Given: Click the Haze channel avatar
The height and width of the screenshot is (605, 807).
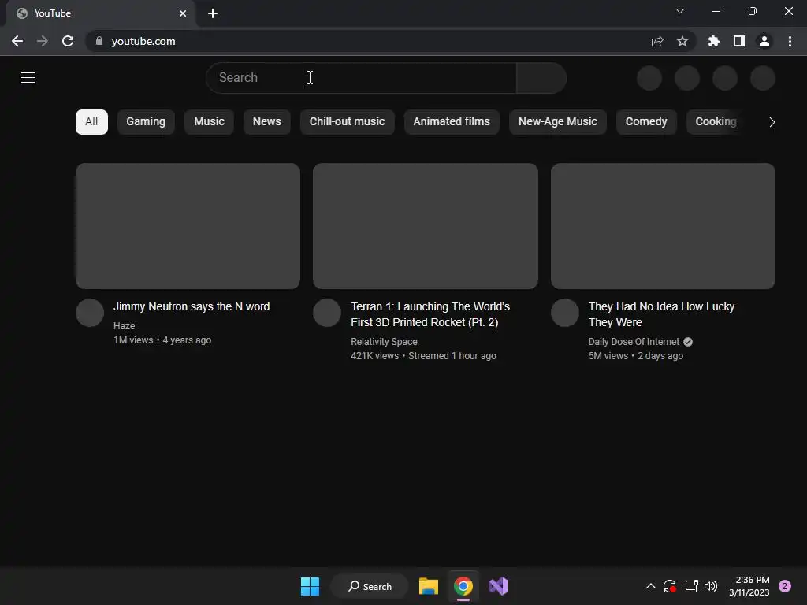Looking at the screenshot, I should click(90, 313).
